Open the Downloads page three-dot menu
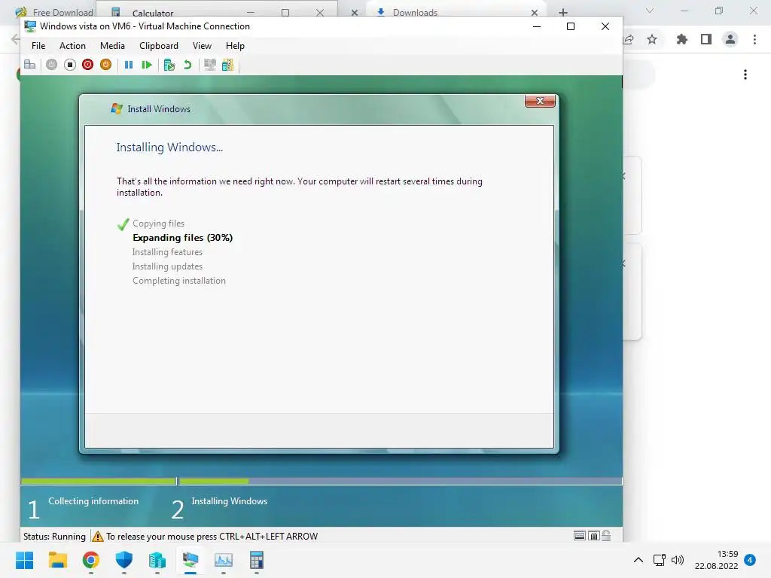This screenshot has height=578, width=771. (x=745, y=75)
